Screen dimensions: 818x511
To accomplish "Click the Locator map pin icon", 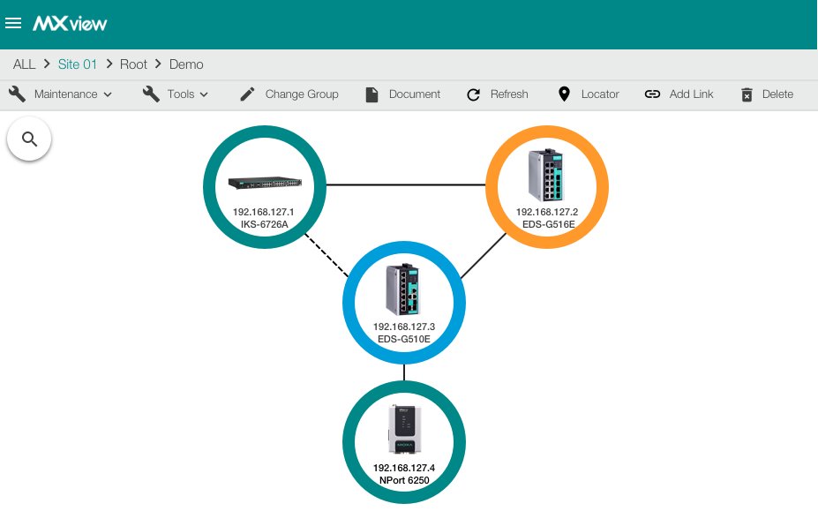I will (x=564, y=94).
